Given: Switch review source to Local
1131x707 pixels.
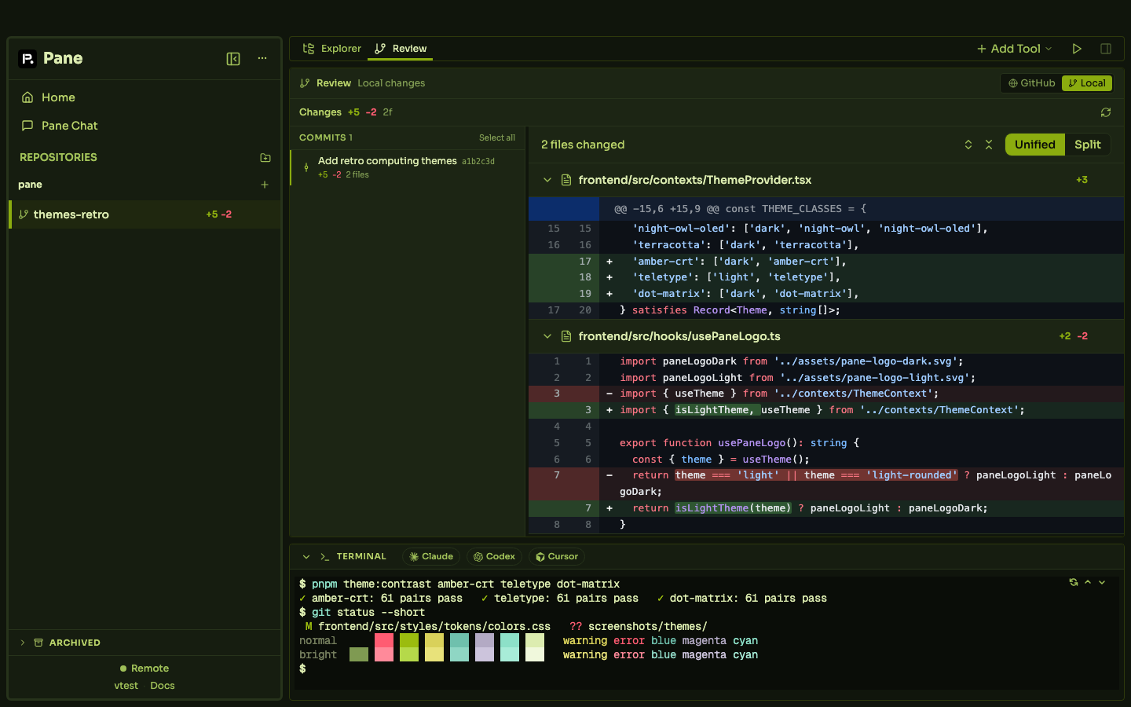Looking at the screenshot, I should click(1087, 83).
